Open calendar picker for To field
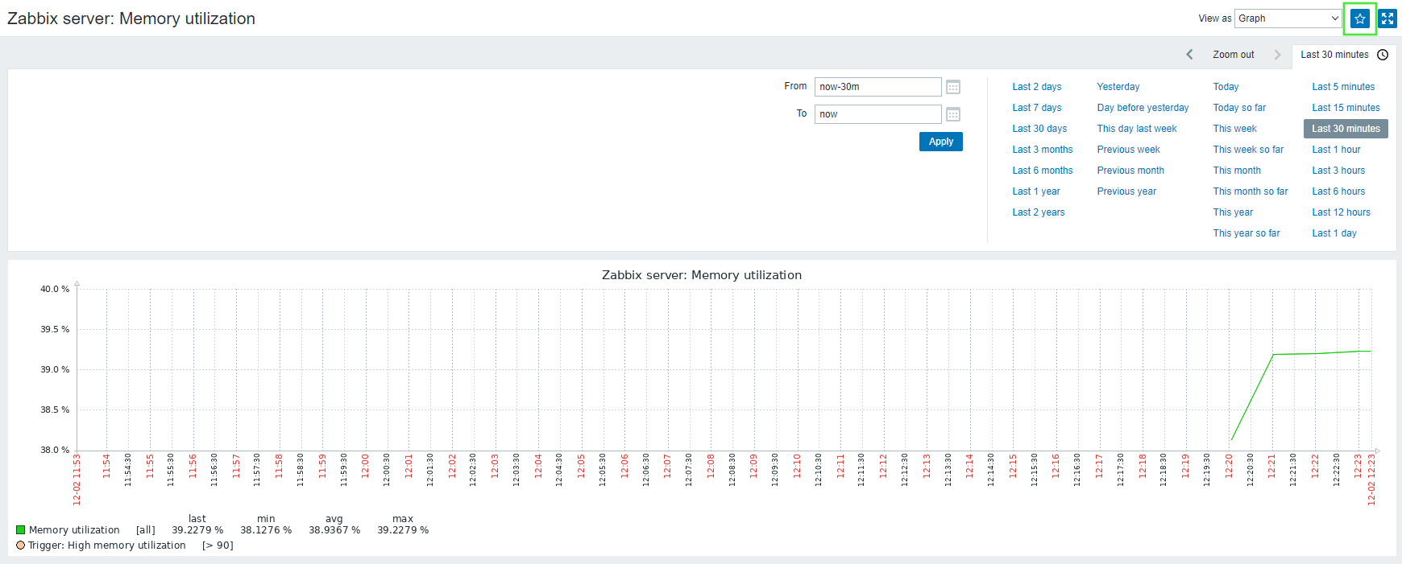The width and height of the screenshot is (1402, 564). pos(953,114)
